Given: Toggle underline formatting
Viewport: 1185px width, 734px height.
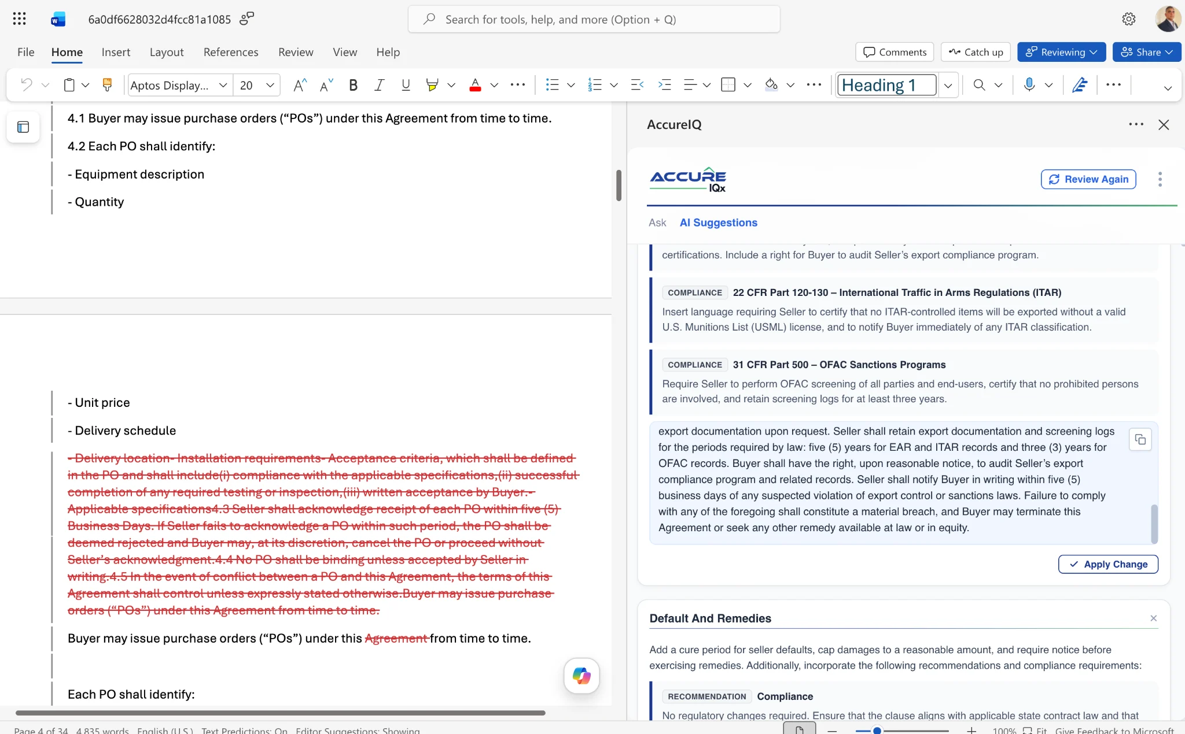Looking at the screenshot, I should pyautogui.click(x=406, y=85).
